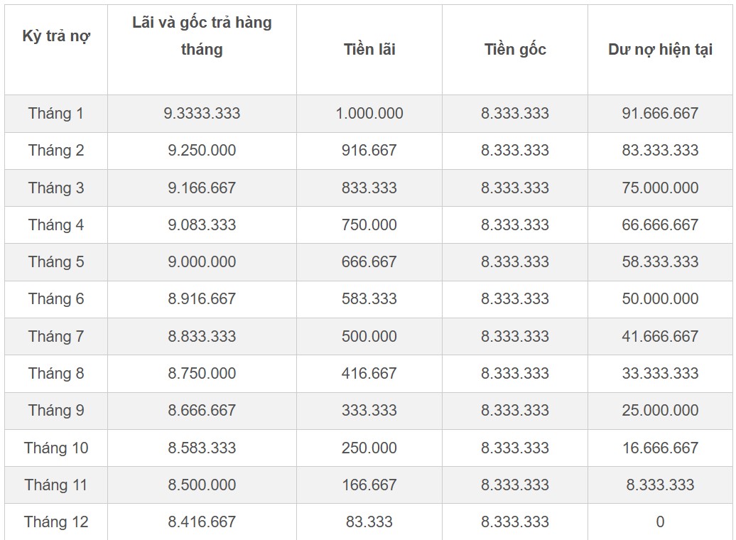Select the 50.000.000 balance cell
736x540 pixels.
660,298
